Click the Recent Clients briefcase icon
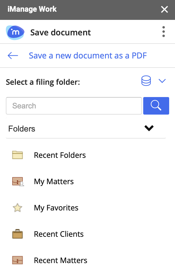 17,234
